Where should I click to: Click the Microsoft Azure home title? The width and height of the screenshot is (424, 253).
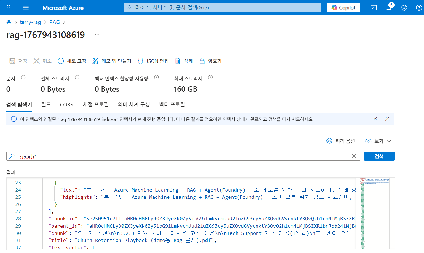point(63,8)
